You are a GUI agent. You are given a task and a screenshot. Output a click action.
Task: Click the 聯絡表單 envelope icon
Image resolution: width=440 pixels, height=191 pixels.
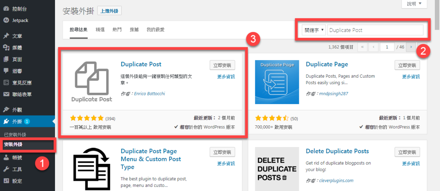pos(6,94)
